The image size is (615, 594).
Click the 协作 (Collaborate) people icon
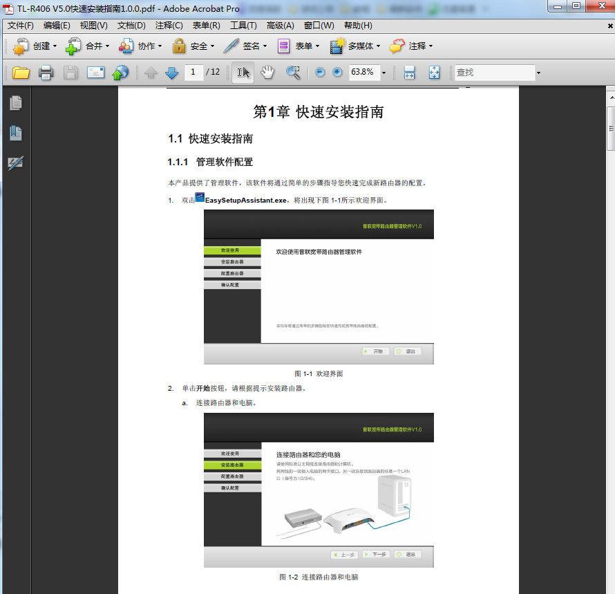click(126, 46)
